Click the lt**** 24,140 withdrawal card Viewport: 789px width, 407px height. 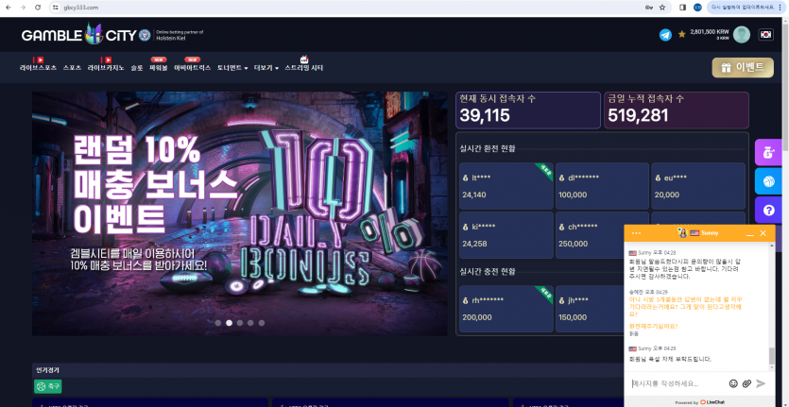(x=506, y=186)
